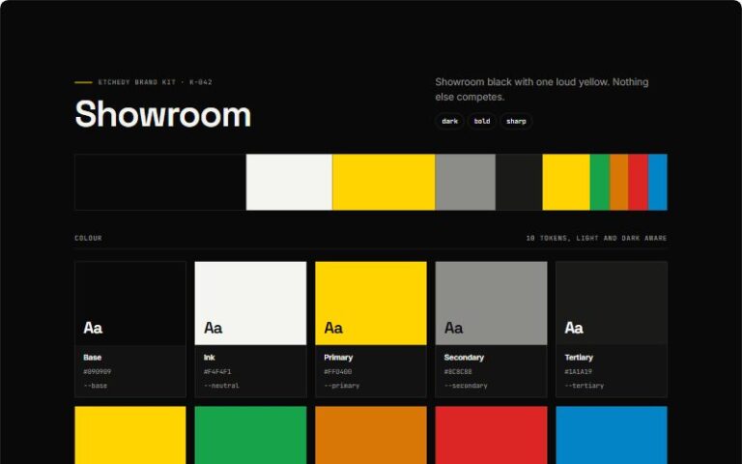
Task: Click the hex code under 'Base'
Action: (x=97, y=371)
